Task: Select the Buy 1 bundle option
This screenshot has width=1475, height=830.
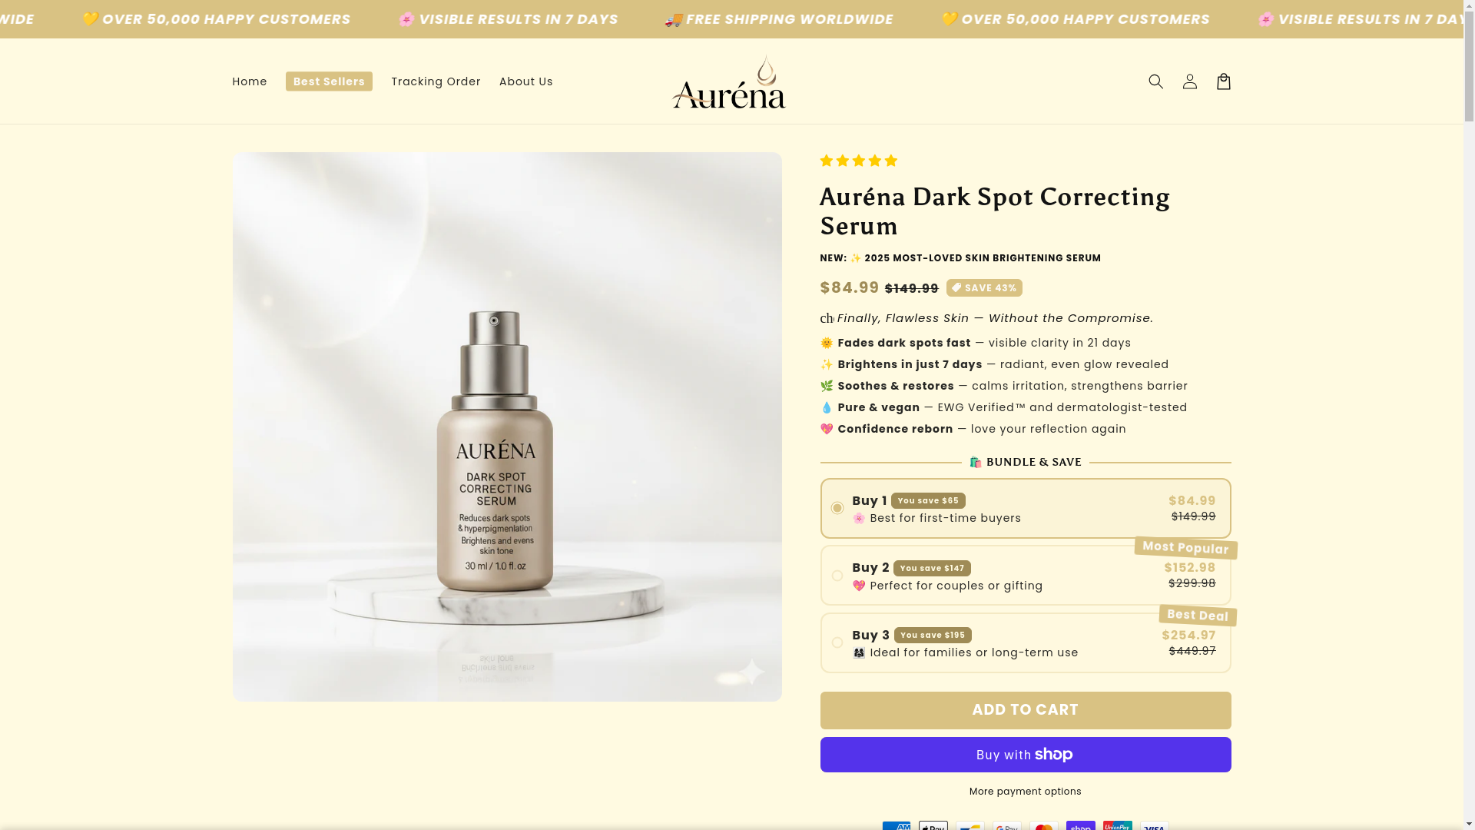Action: pyautogui.click(x=1025, y=508)
